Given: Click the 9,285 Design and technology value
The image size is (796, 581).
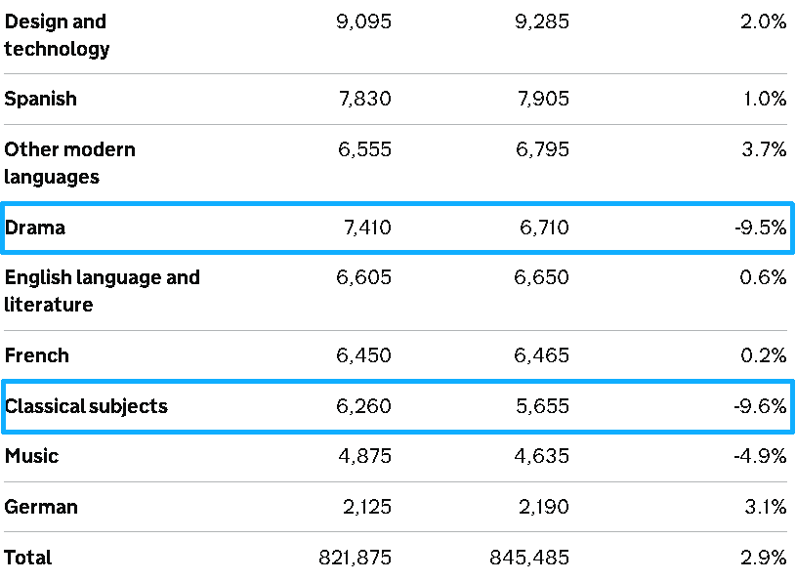Looking at the screenshot, I should pyautogui.click(x=542, y=21).
